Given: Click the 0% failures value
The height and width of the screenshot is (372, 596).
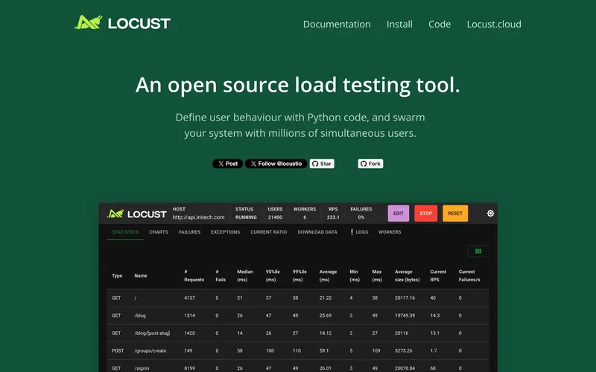Looking at the screenshot, I should [x=361, y=217].
